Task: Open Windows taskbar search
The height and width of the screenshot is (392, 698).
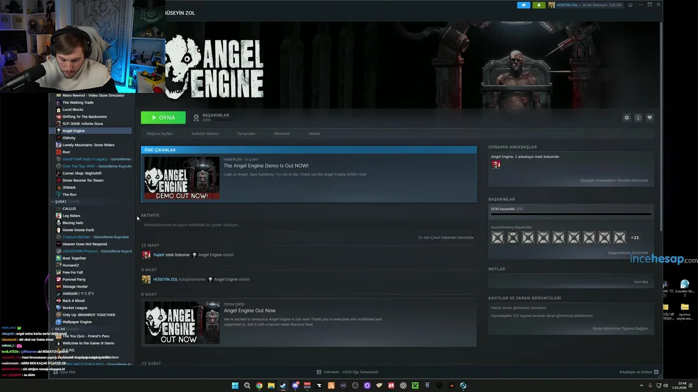Action: pos(247,385)
